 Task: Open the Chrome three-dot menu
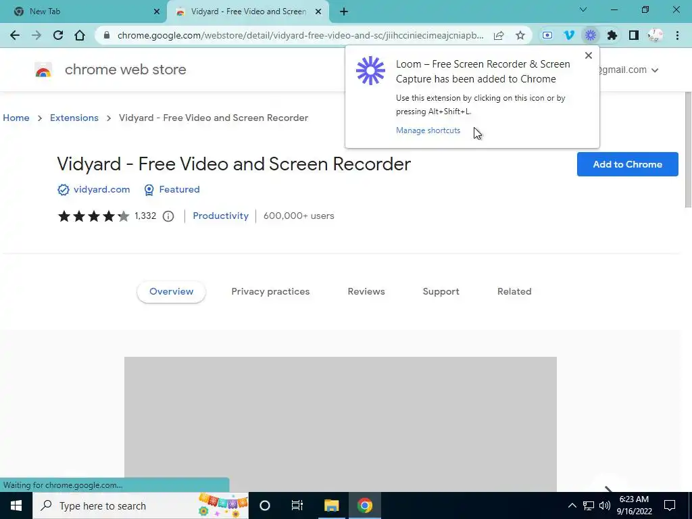click(677, 35)
